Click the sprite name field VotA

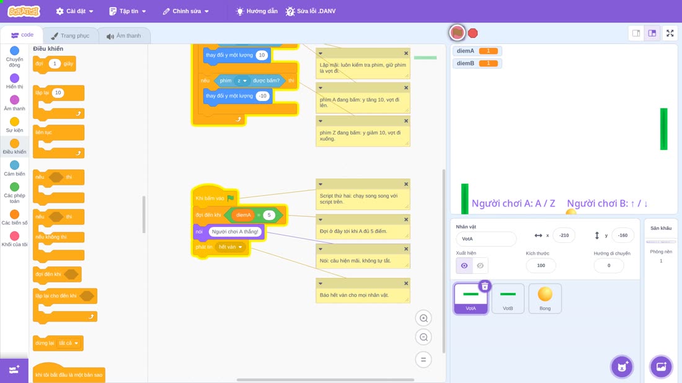click(x=486, y=239)
